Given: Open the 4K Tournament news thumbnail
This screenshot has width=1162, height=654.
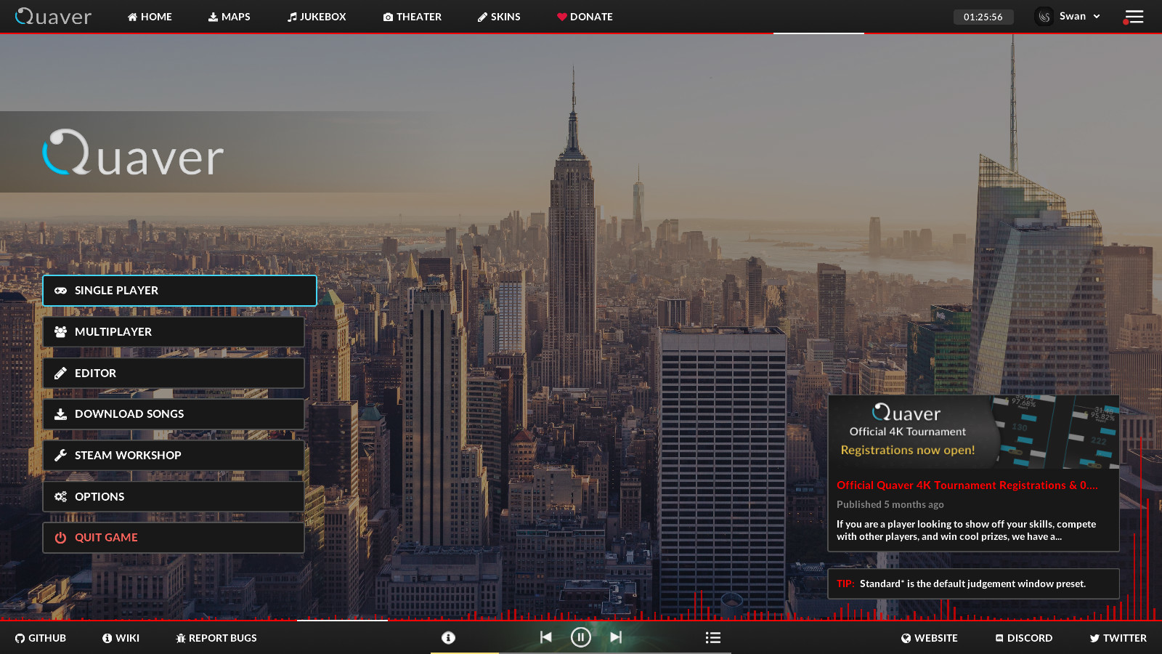Looking at the screenshot, I should point(973,432).
